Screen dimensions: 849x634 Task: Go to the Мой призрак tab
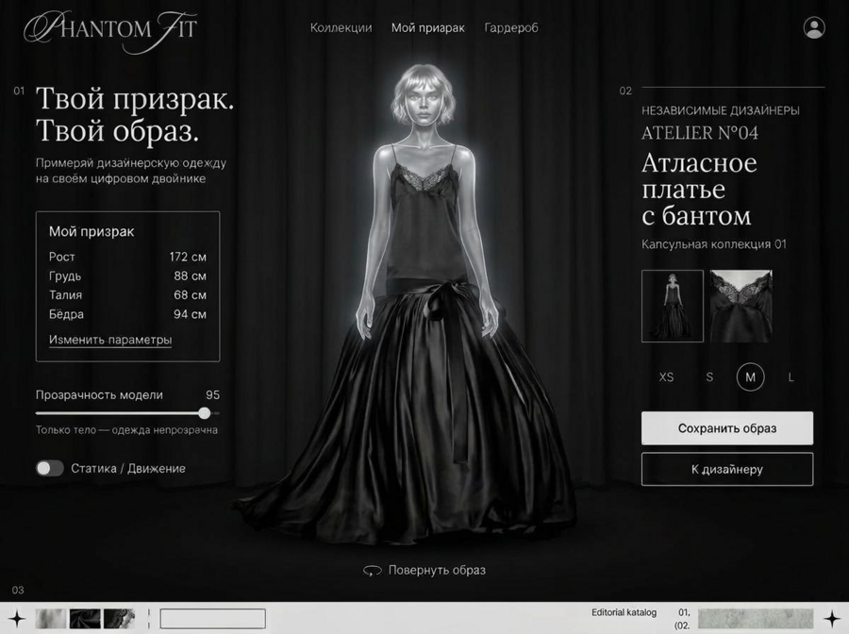pos(427,28)
